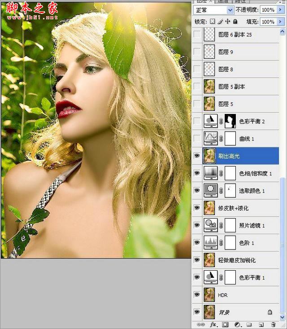This screenshot has height=329, width=287.
Task: Select 选取颜色 1 adjustment icon
Action: click(210, 190)
